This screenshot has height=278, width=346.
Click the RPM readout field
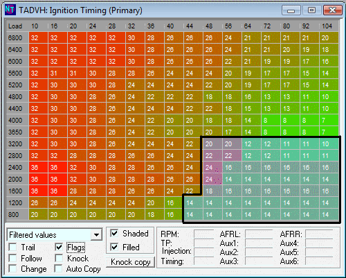(x=203, y=234)
